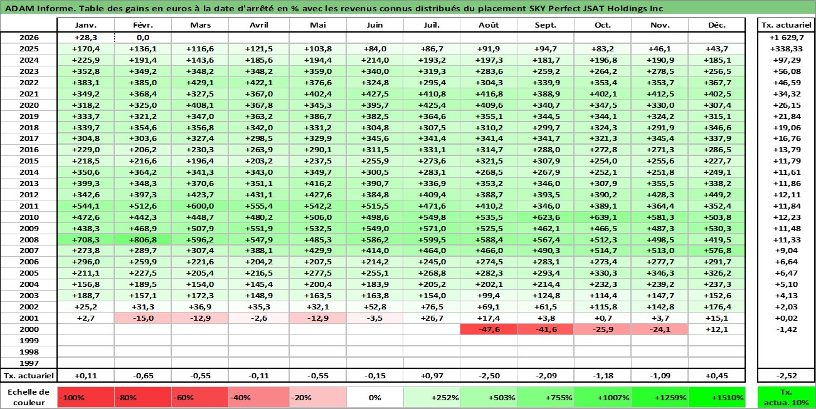Select the 2000 year row label
Screen dimensions: 816x409
tap(29, 329)
